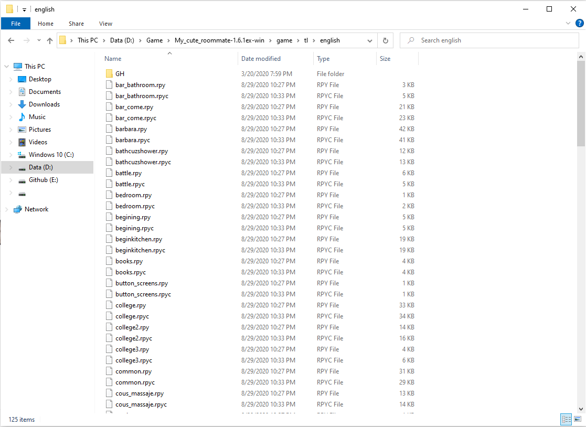The height and width of the screenshot is (427, 586).
Task: Select file begining.rpy
Action: (x=133, y=217)
